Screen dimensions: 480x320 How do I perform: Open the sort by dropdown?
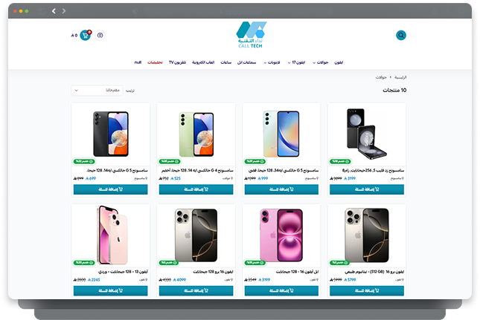click(x=97, y=91)
